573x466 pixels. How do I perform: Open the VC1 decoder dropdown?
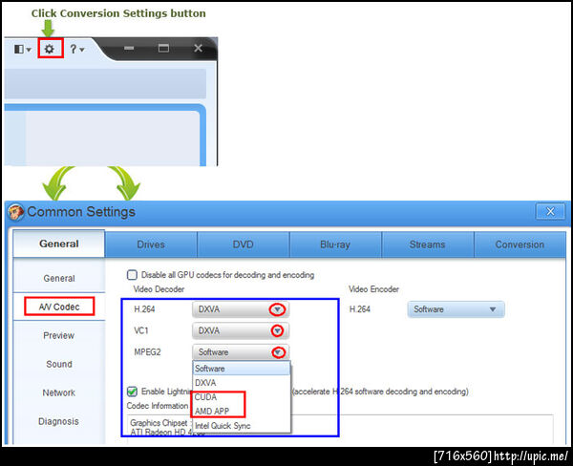[241, 330]
